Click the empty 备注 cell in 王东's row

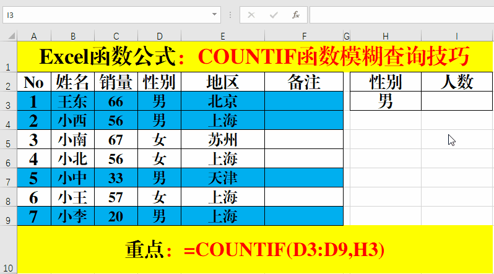304,101
